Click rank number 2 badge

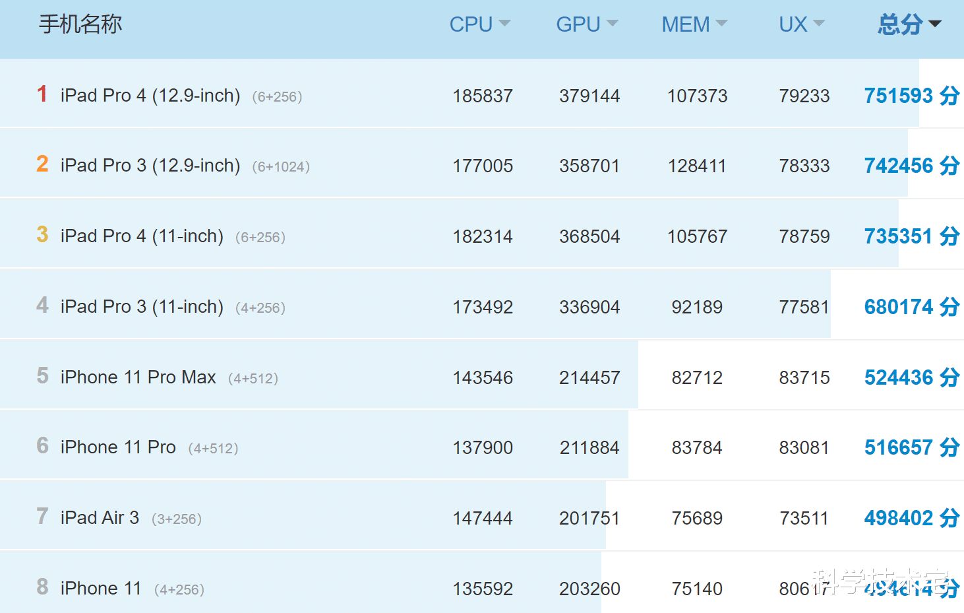point(42,164)
